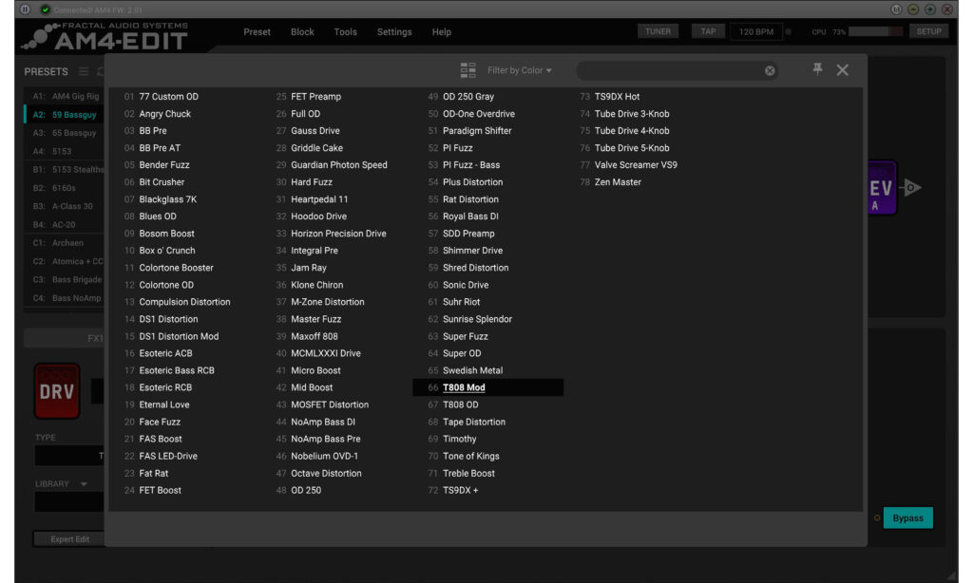
Task: Open the Settings menu
Action: point(394,31)
